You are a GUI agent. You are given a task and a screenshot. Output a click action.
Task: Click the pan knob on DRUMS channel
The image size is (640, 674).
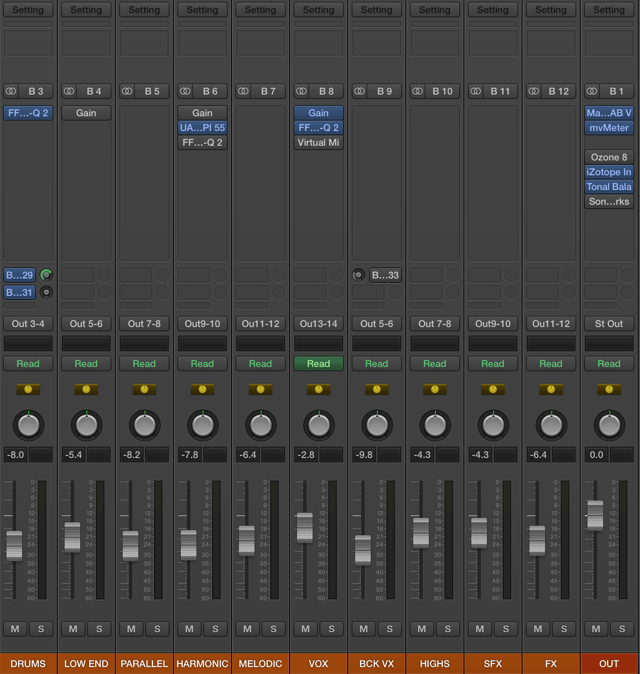[29, 425]
